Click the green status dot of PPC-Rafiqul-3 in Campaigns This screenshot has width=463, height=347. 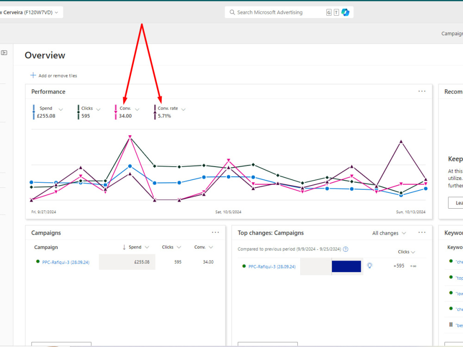pyautogui.click(x=38, y=261)
